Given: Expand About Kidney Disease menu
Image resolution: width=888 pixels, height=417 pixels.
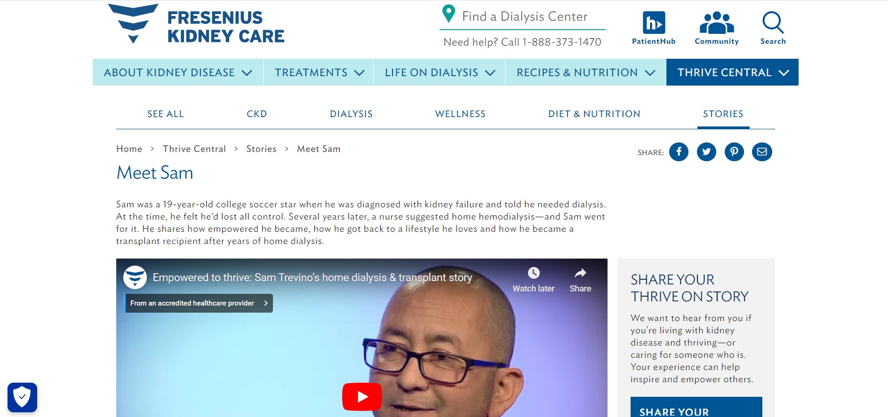Looking at the screenshot, I should [x=178, y=72].
